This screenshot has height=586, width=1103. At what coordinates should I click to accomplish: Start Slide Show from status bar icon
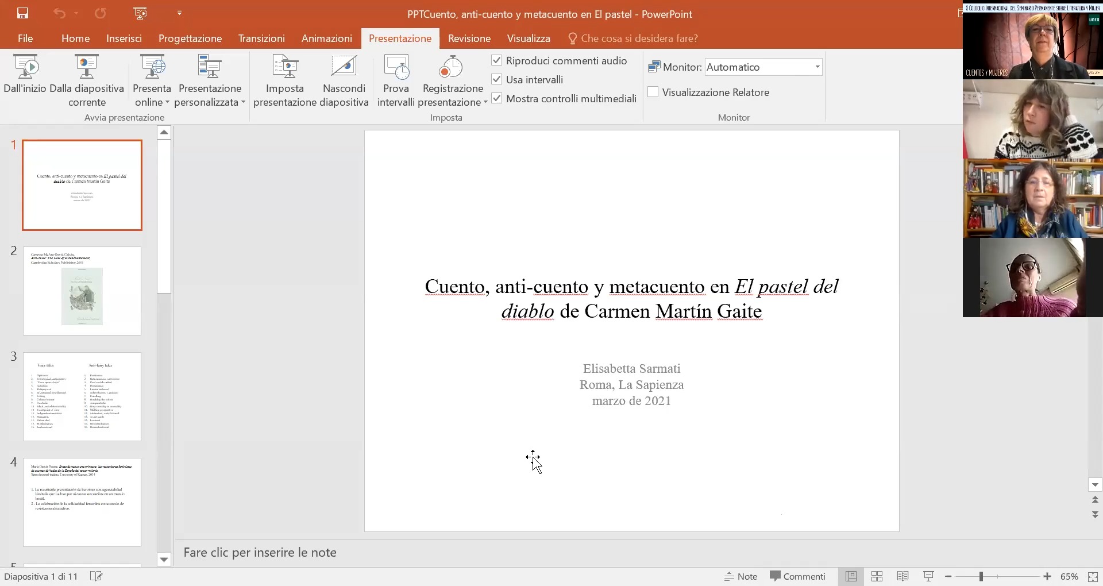[x=928, y=576]
